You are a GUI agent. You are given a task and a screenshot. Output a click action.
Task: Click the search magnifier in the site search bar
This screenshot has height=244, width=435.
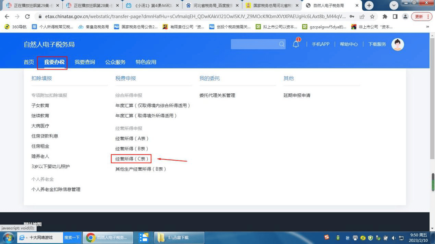click(281, 44)
